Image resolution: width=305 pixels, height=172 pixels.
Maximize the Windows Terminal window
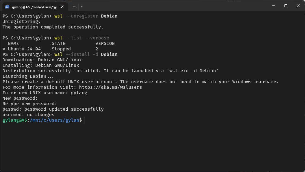[x=286, y=6]
